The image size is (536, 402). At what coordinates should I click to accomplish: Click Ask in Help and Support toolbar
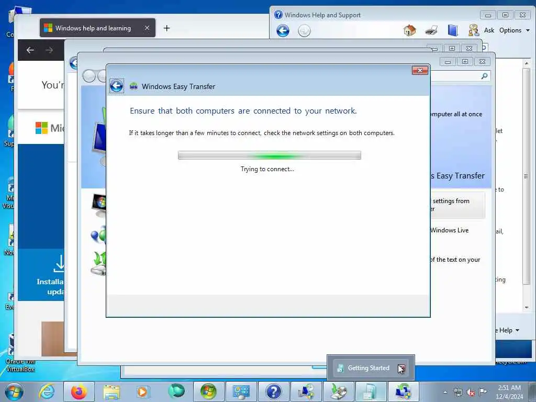(489, 30)
